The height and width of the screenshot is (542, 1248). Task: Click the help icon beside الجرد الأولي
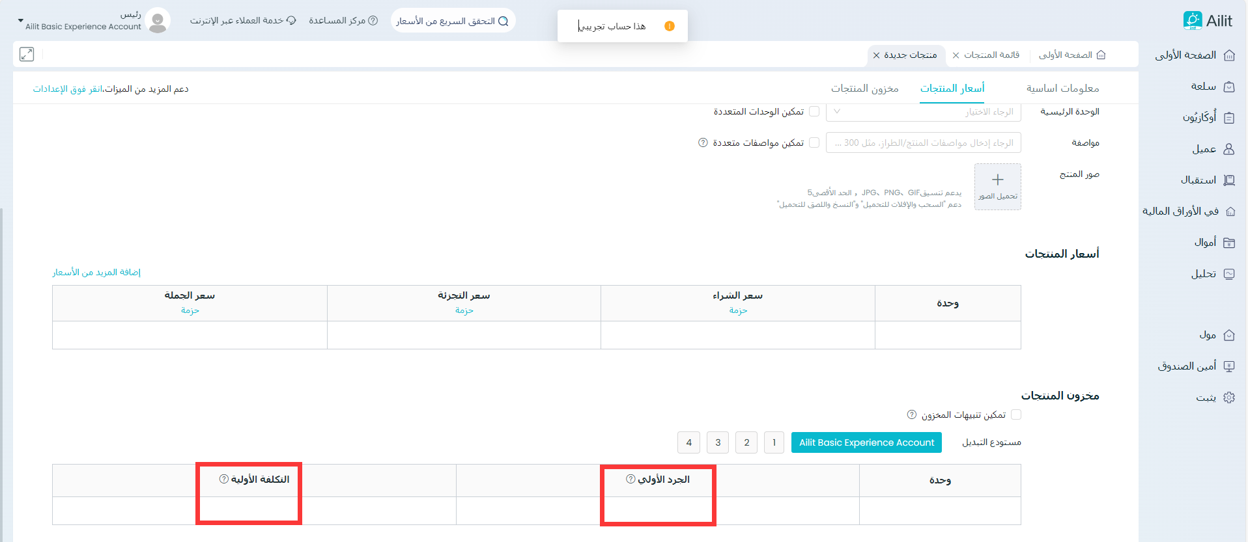(631, 479)
